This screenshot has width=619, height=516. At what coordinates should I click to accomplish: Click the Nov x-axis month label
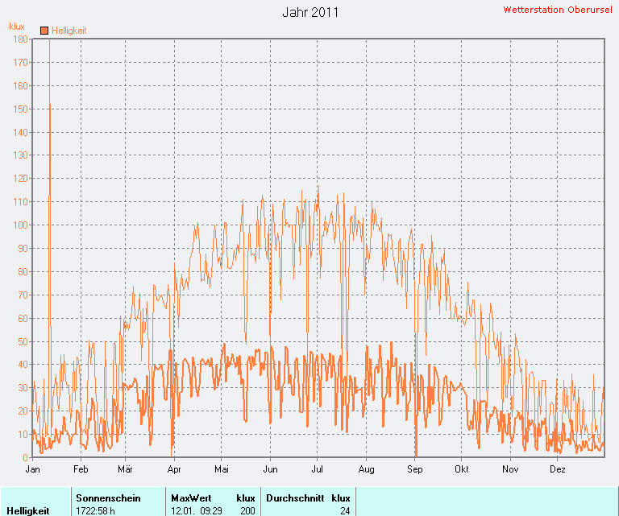pos(510,469)
